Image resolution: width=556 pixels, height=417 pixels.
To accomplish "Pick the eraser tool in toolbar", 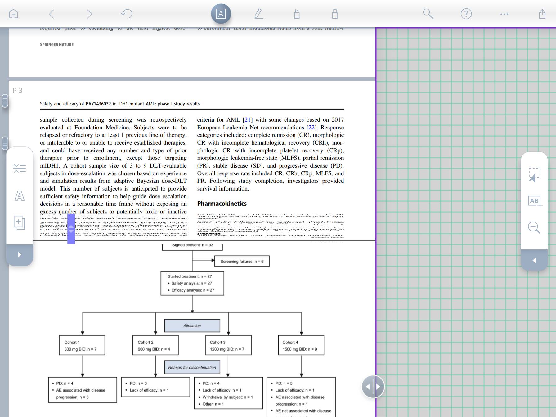I will (x=334, y=14).
